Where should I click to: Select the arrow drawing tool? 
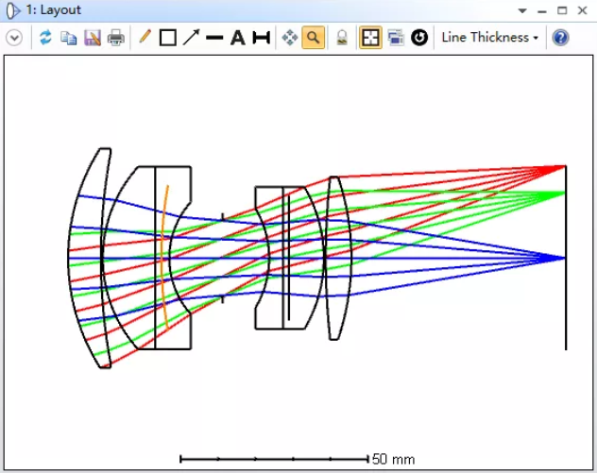191,38
